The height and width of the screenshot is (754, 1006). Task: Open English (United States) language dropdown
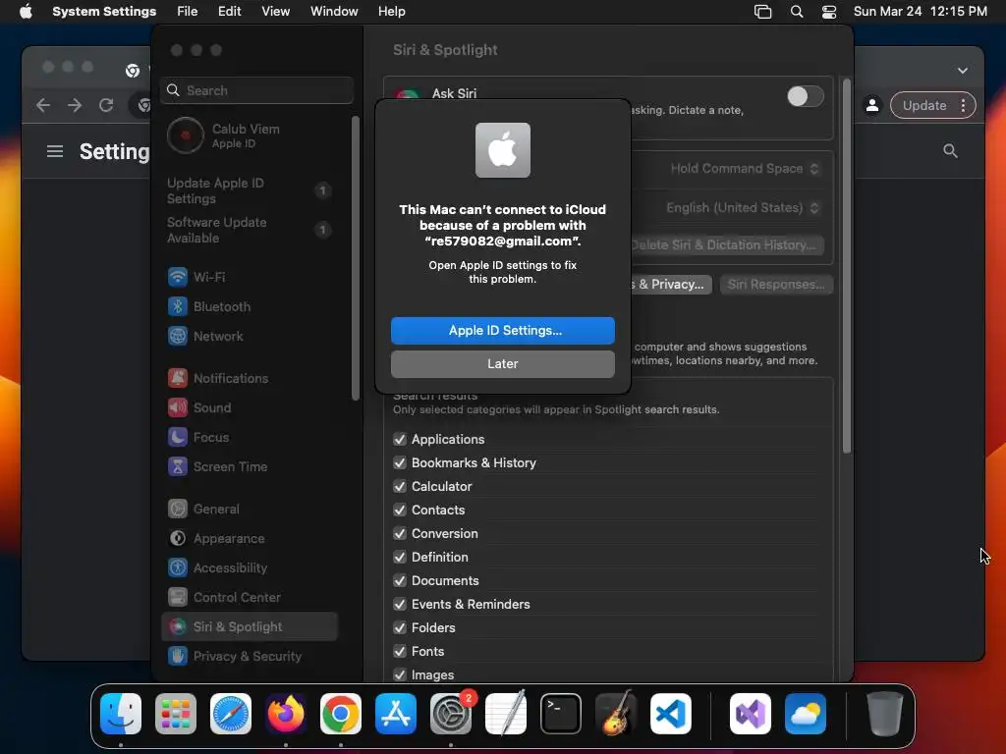[743, 208]
